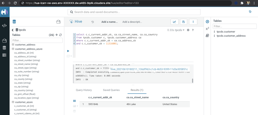Show results in grid view
This screenshot has width=258, height=115.
point(74,101)
